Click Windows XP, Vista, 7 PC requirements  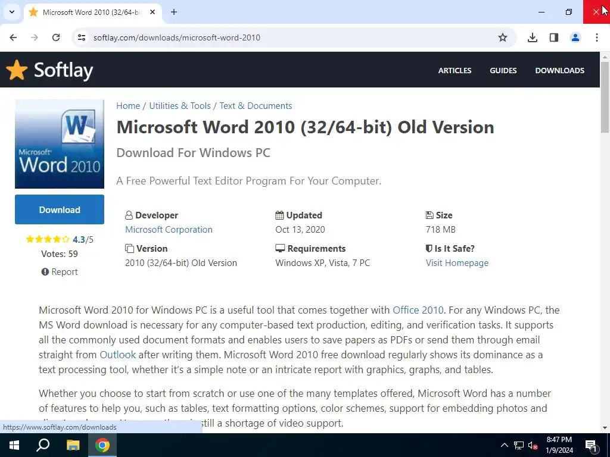(x=322, y=262)
